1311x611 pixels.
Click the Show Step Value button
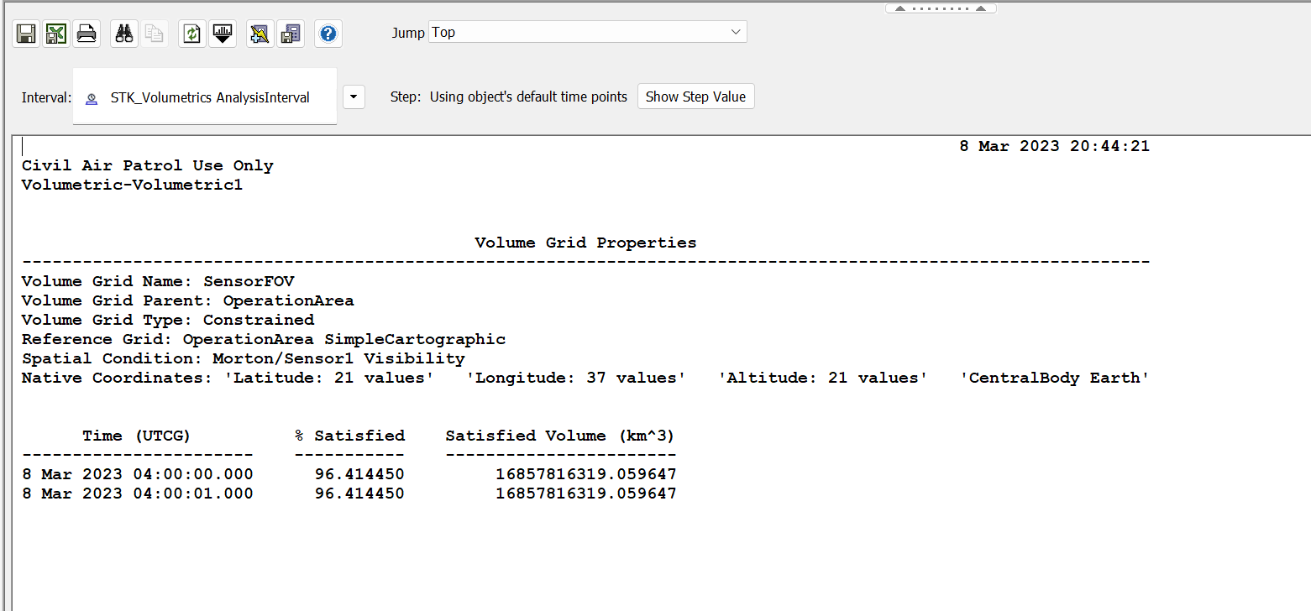click(695, 97)
